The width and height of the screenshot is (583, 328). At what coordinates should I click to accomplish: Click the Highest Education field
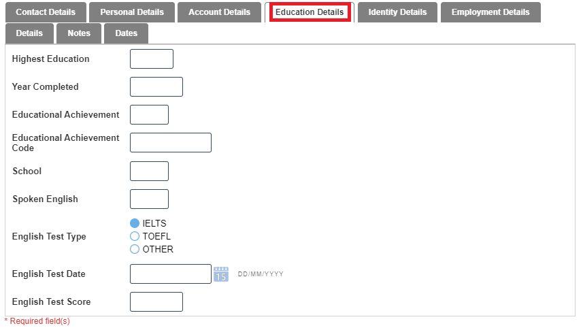coord(151,59)
